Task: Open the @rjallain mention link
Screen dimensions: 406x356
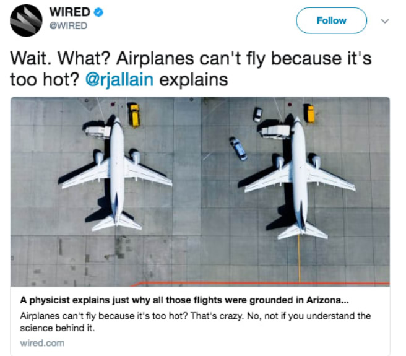Action: click(119, 79)
